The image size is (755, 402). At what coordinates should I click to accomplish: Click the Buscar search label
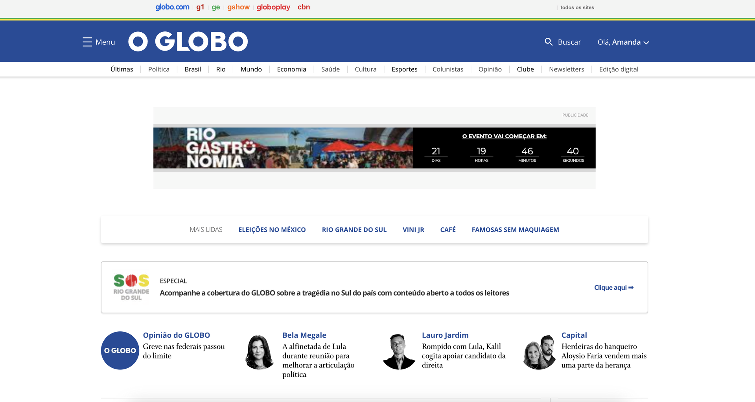click(569, 42)
